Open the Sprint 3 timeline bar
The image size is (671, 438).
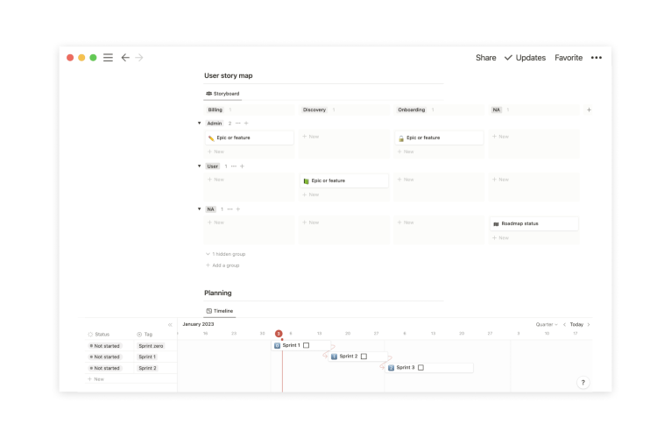pos(429,368)
